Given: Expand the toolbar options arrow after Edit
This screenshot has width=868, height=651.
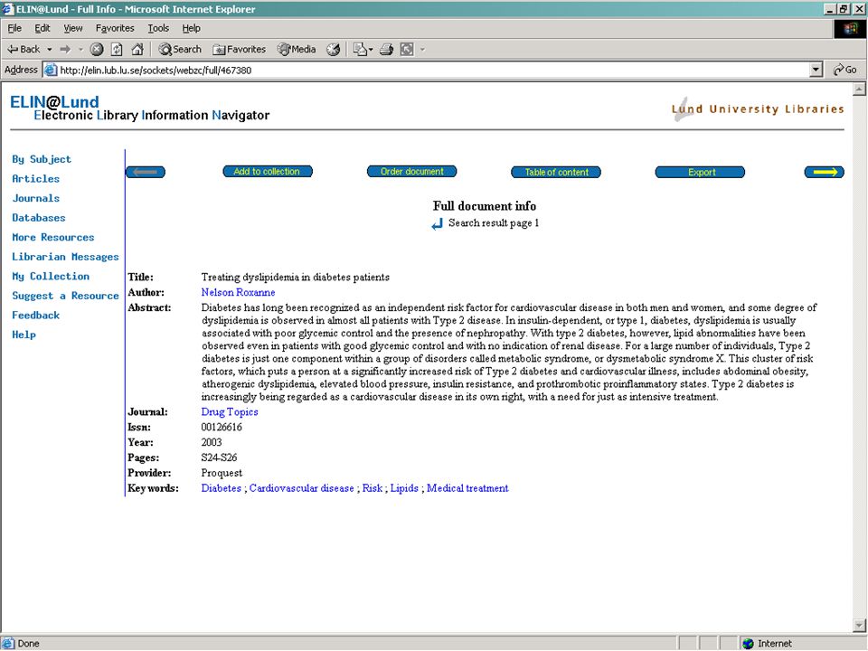Looking at the screenshot, I should pos(422,49).
